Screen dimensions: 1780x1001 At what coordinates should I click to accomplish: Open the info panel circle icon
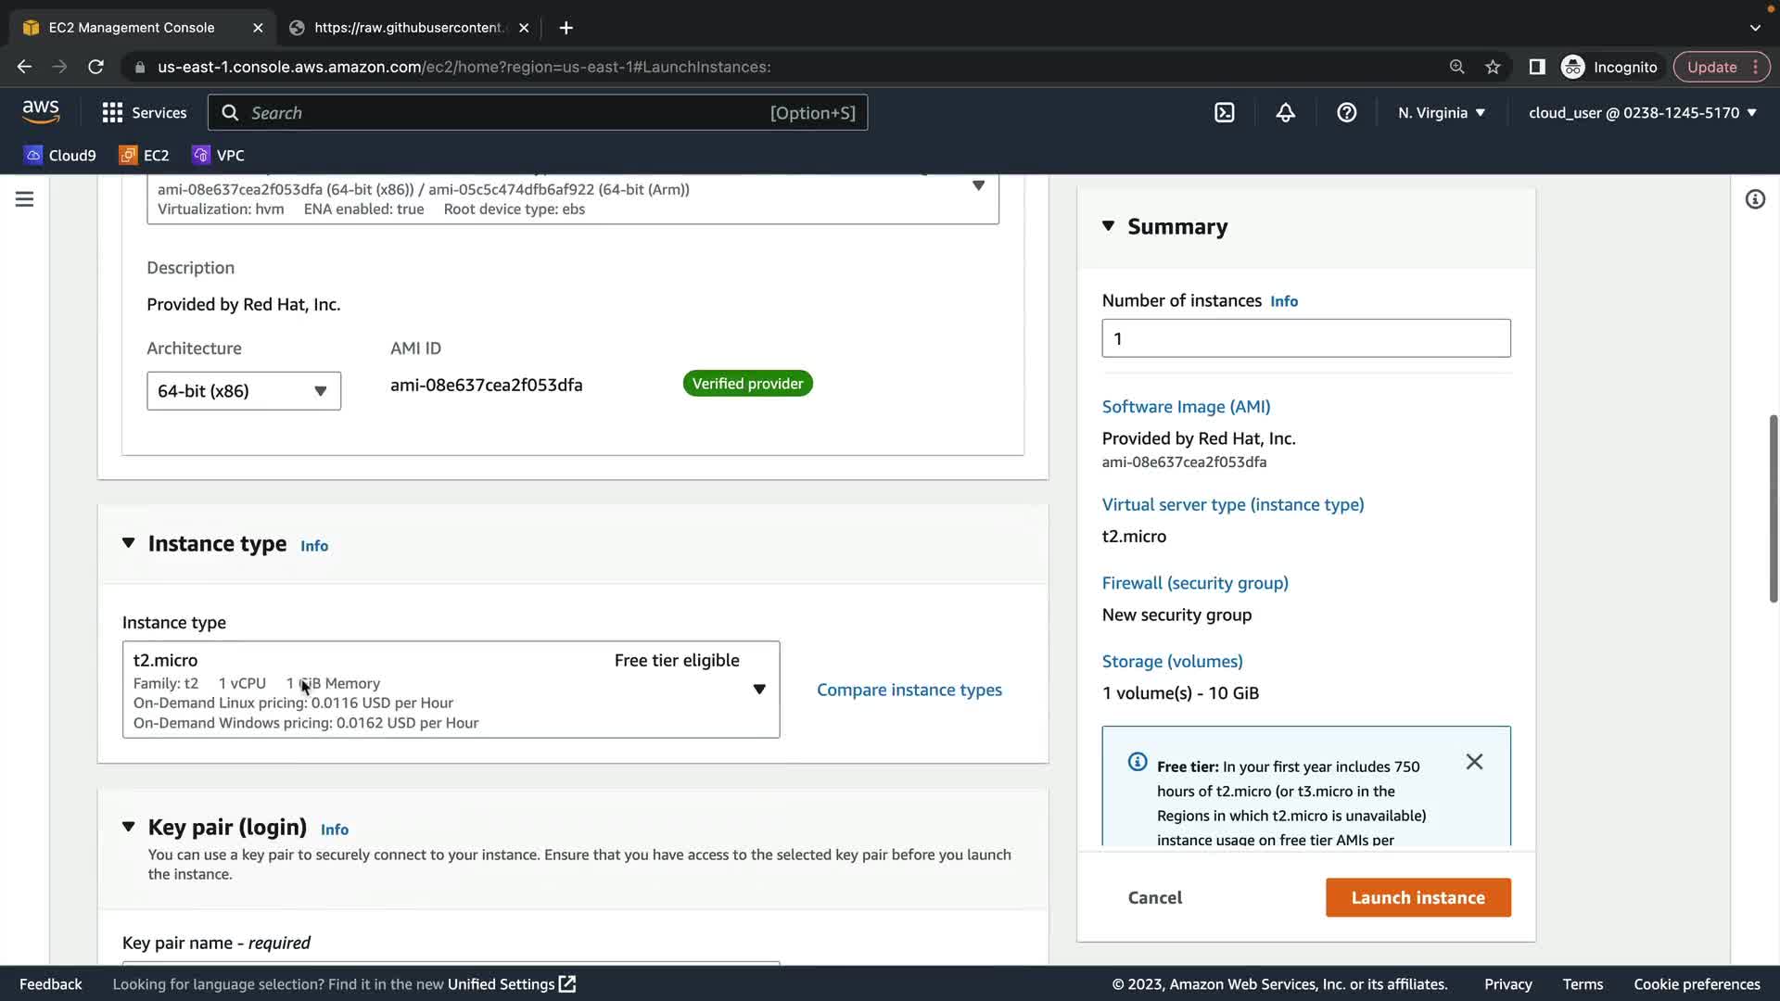click(x=1754, y=199)
